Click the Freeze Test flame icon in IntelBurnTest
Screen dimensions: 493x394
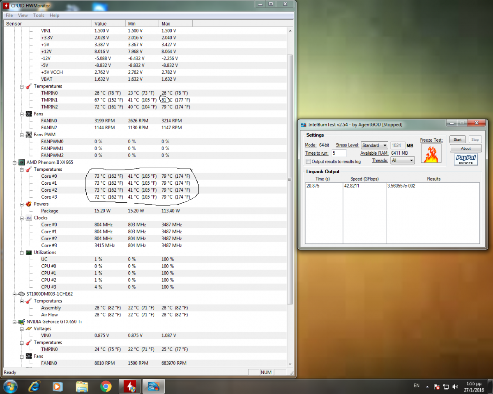431,153
